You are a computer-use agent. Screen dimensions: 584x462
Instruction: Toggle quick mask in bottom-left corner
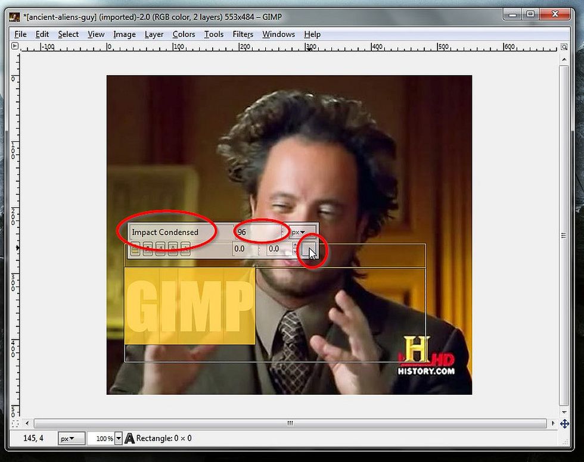point(14,423)
